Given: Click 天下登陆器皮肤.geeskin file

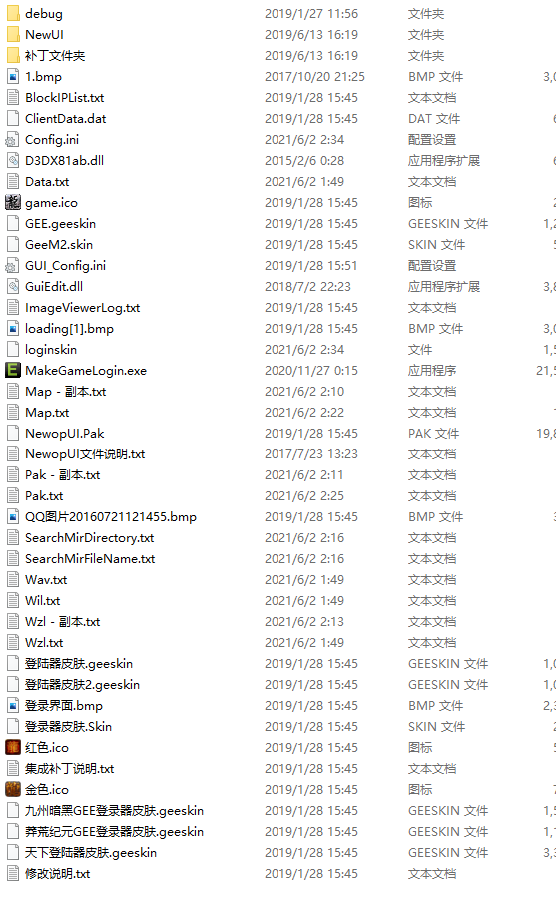Looking at the screenshot, I should click(x=91, y=853).
